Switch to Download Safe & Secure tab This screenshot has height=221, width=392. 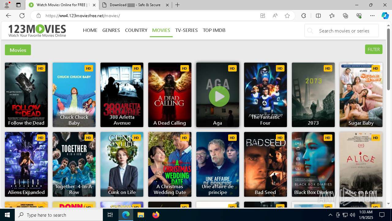[x=136, y=5]
